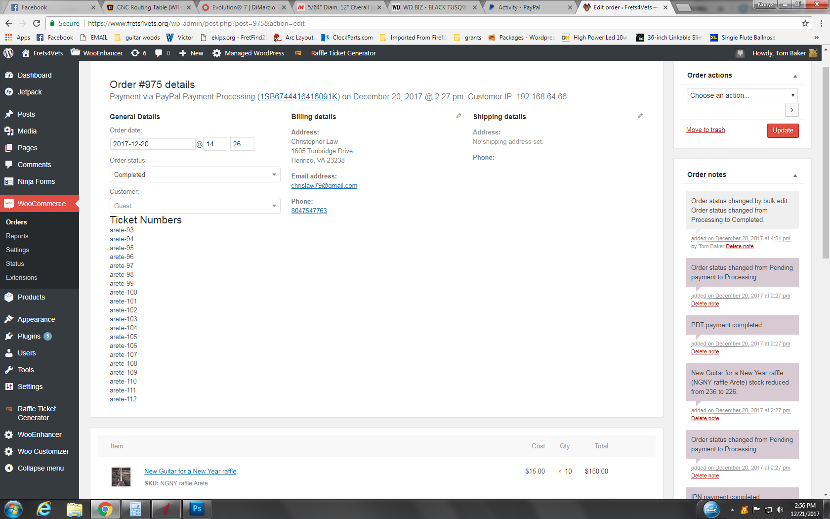This screenshot has width=830, height=519.
Task: Click the red Update button
Action: click(x=783, y=130)
